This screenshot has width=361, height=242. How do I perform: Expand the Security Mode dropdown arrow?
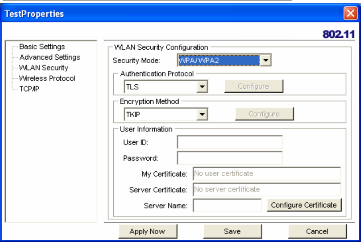coord(266,61)
